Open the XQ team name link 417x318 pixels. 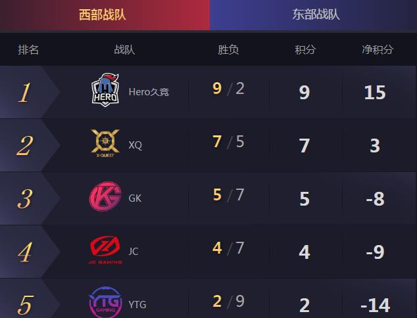135,145
